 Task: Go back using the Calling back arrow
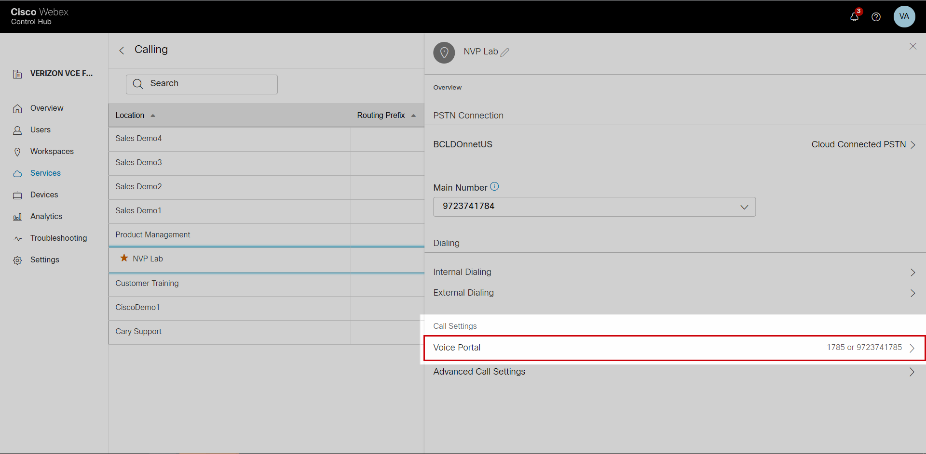click(122, 50)
